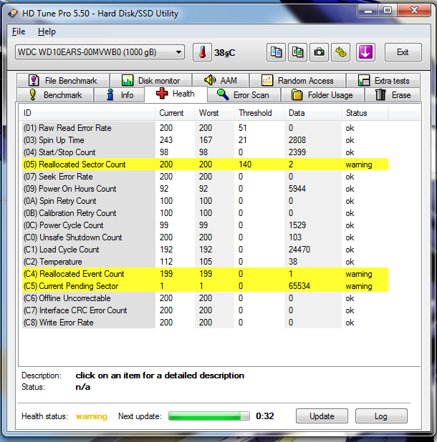This screenshot has width=437, height=442.
Task: Click threshold value 140 in Reallocated Sector row
Action: 245,164
